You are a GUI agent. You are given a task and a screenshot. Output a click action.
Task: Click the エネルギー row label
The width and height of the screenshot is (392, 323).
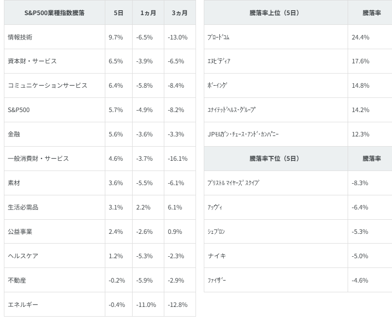23,305
